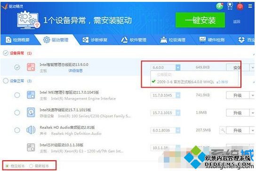256x171 pixels.
Task: Click the 返回 link in header
Action: click(x=237, y=22)
